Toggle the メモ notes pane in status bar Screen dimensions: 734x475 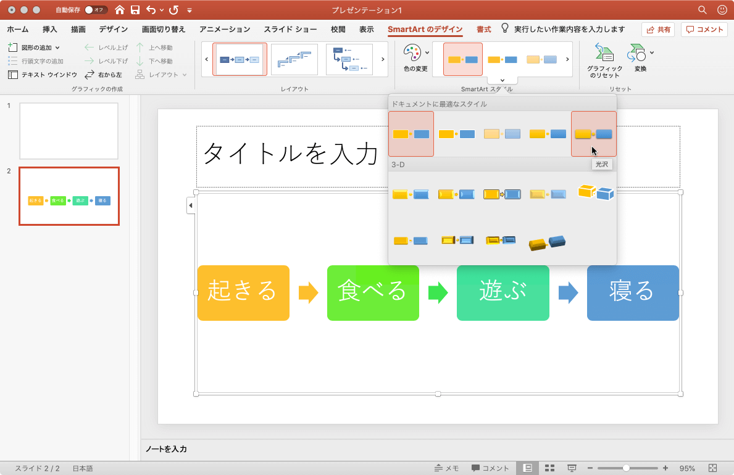[x=446, y=468]
